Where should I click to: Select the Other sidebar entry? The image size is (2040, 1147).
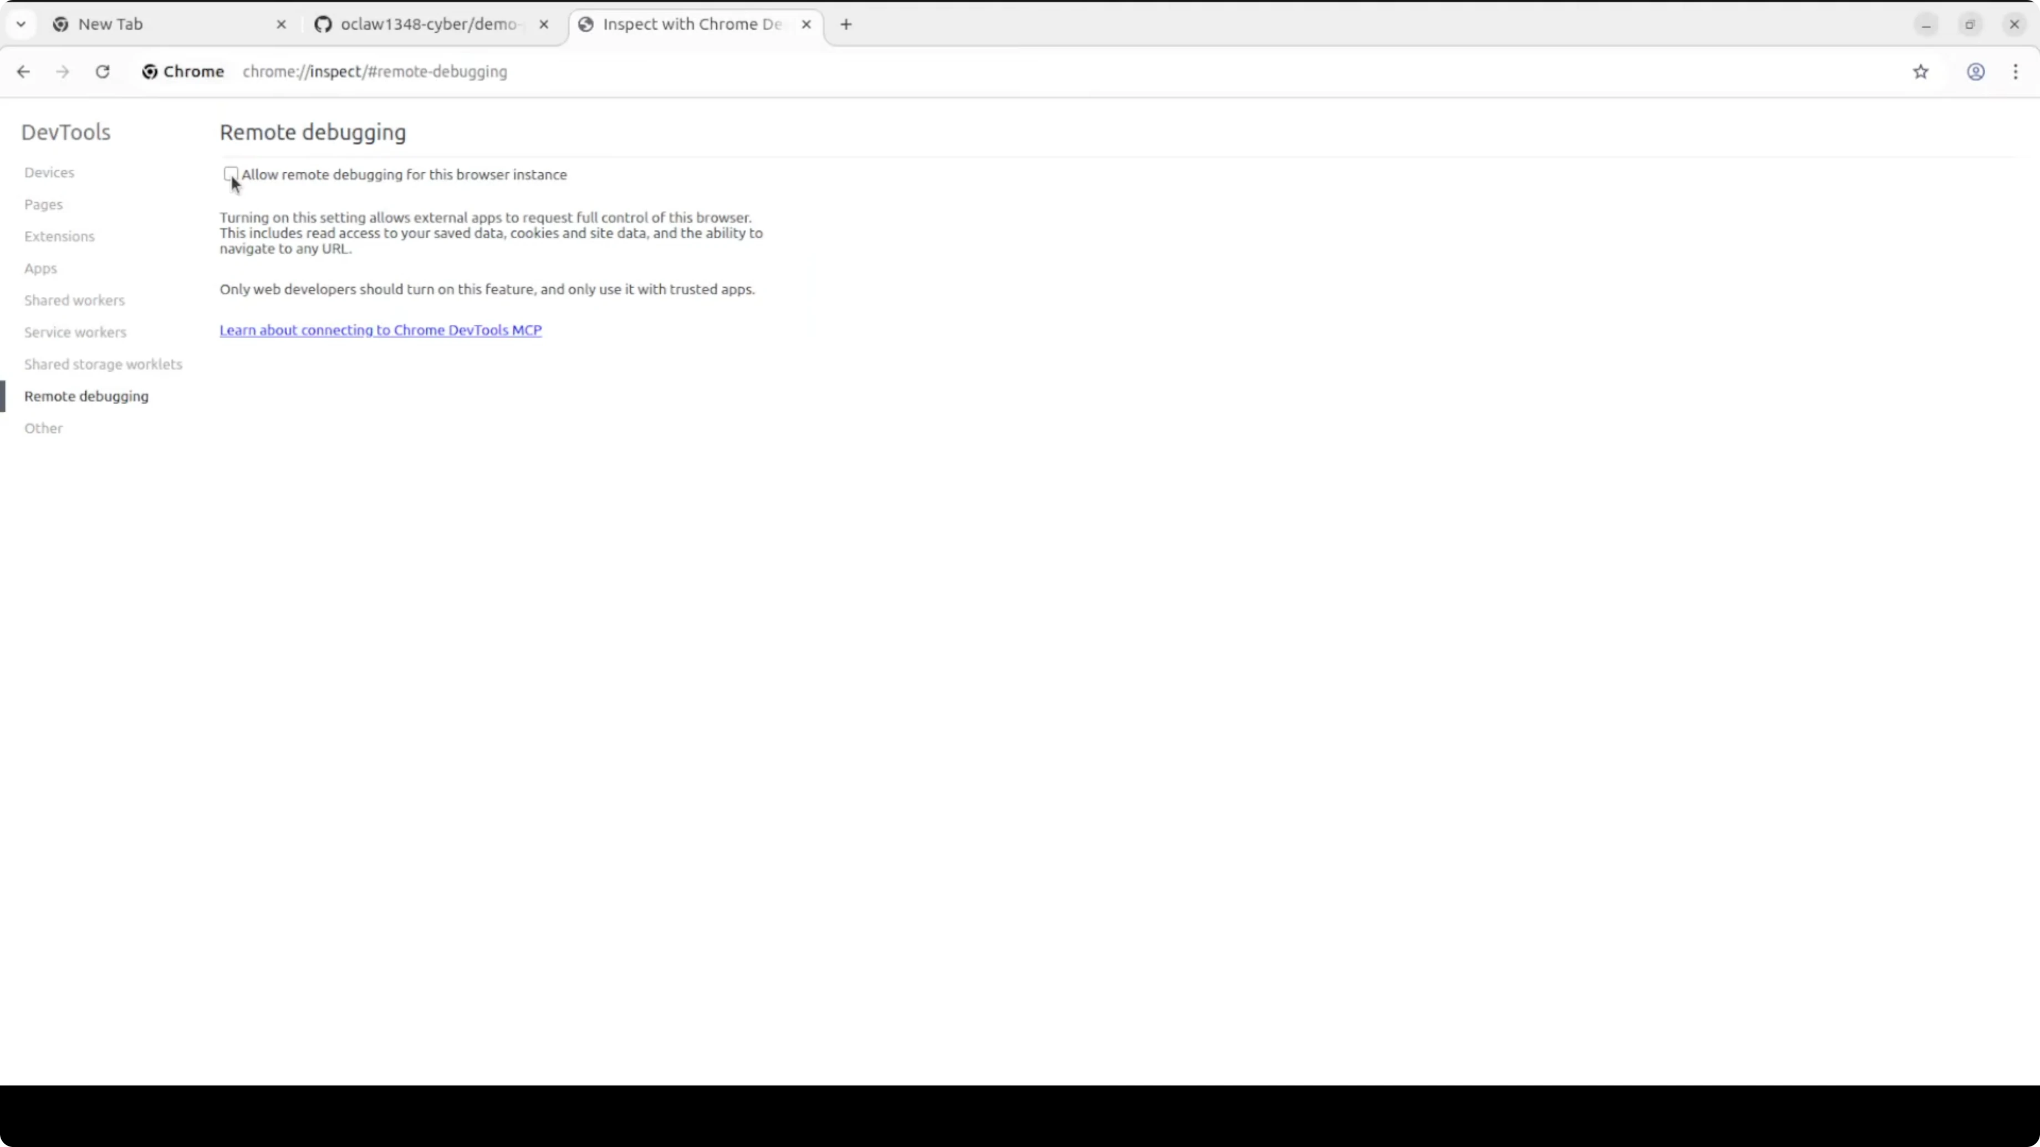[x=43, y=427]
